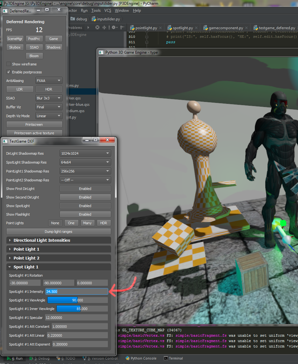Open the Version Control tool window
Viewport: 298px width, 364px height.
point(100,358)
